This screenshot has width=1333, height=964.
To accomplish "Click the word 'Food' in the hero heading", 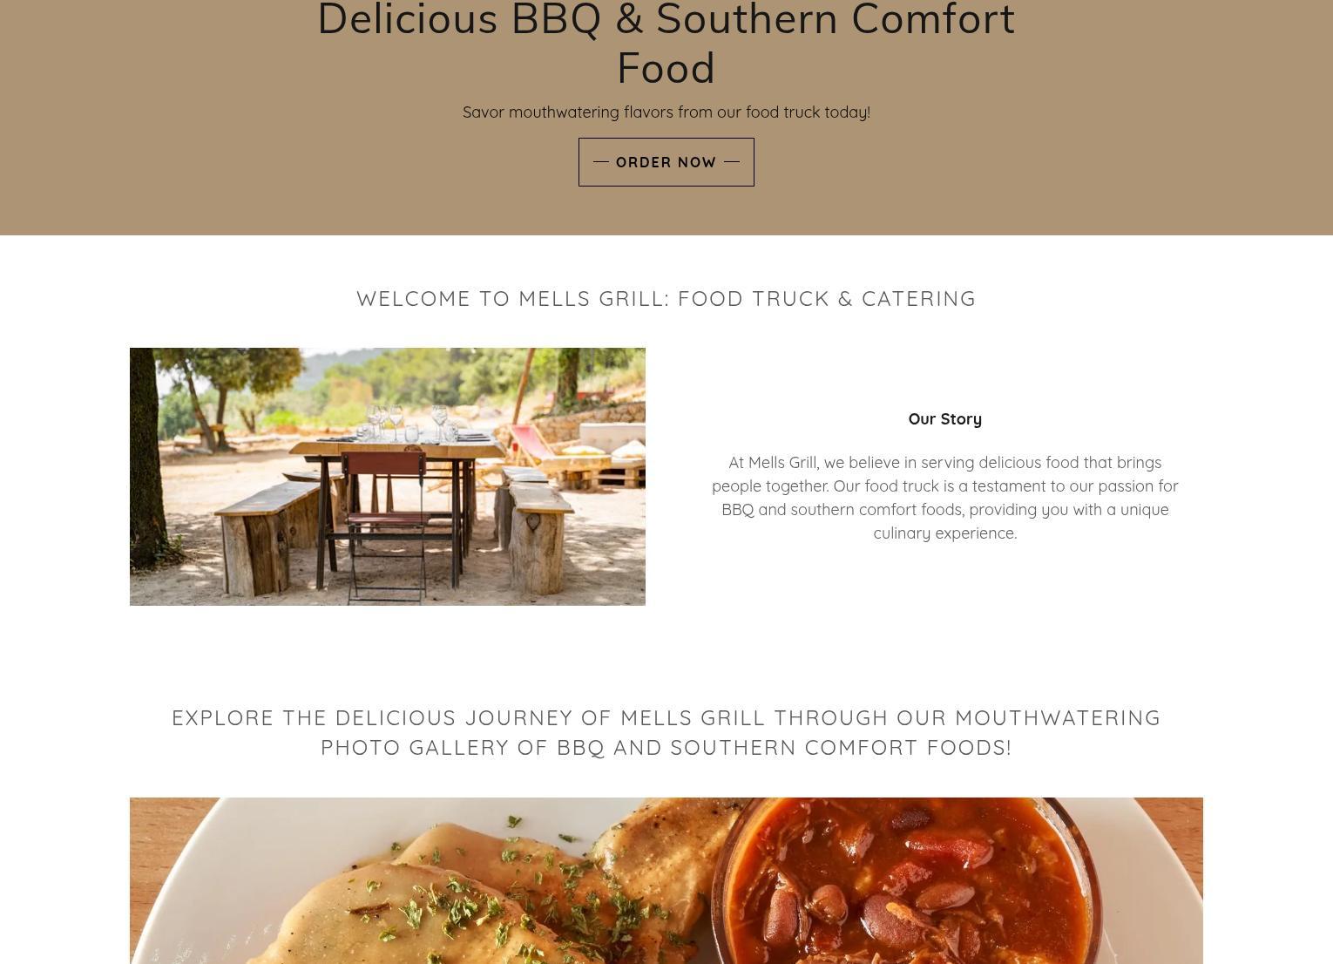I will coord(666,68).
